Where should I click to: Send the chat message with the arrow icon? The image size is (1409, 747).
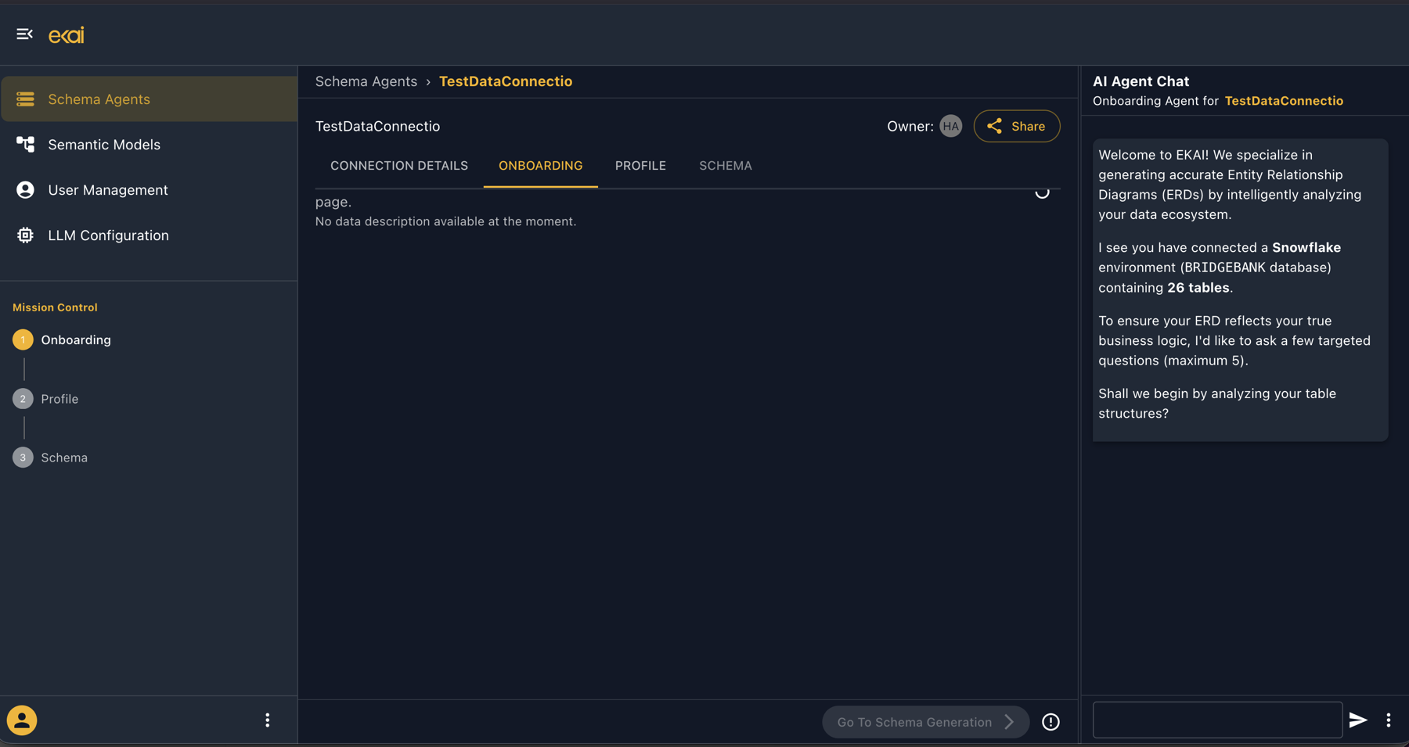click(x=1358, y=720)
